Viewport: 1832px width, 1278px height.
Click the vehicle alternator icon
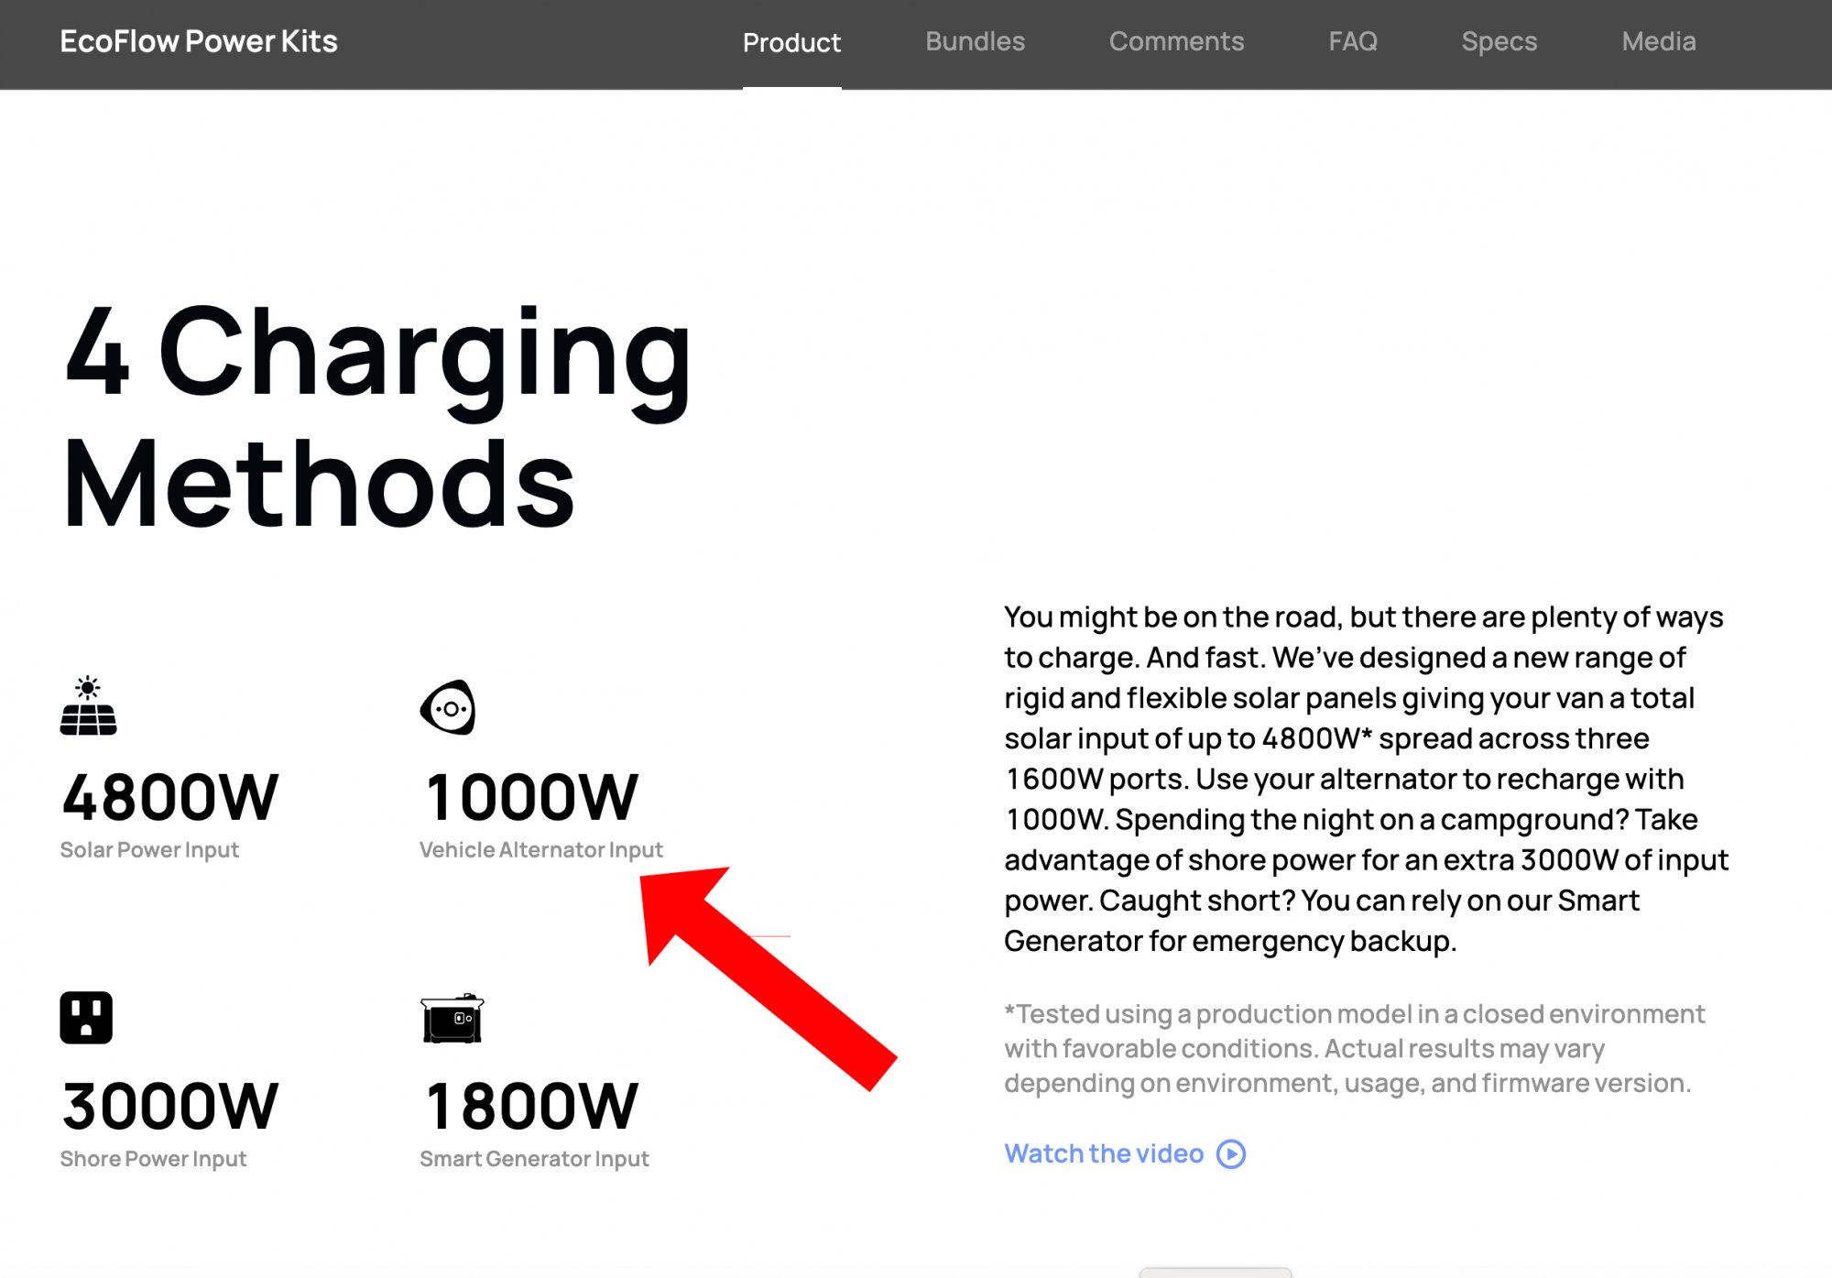tap(448, 706)
